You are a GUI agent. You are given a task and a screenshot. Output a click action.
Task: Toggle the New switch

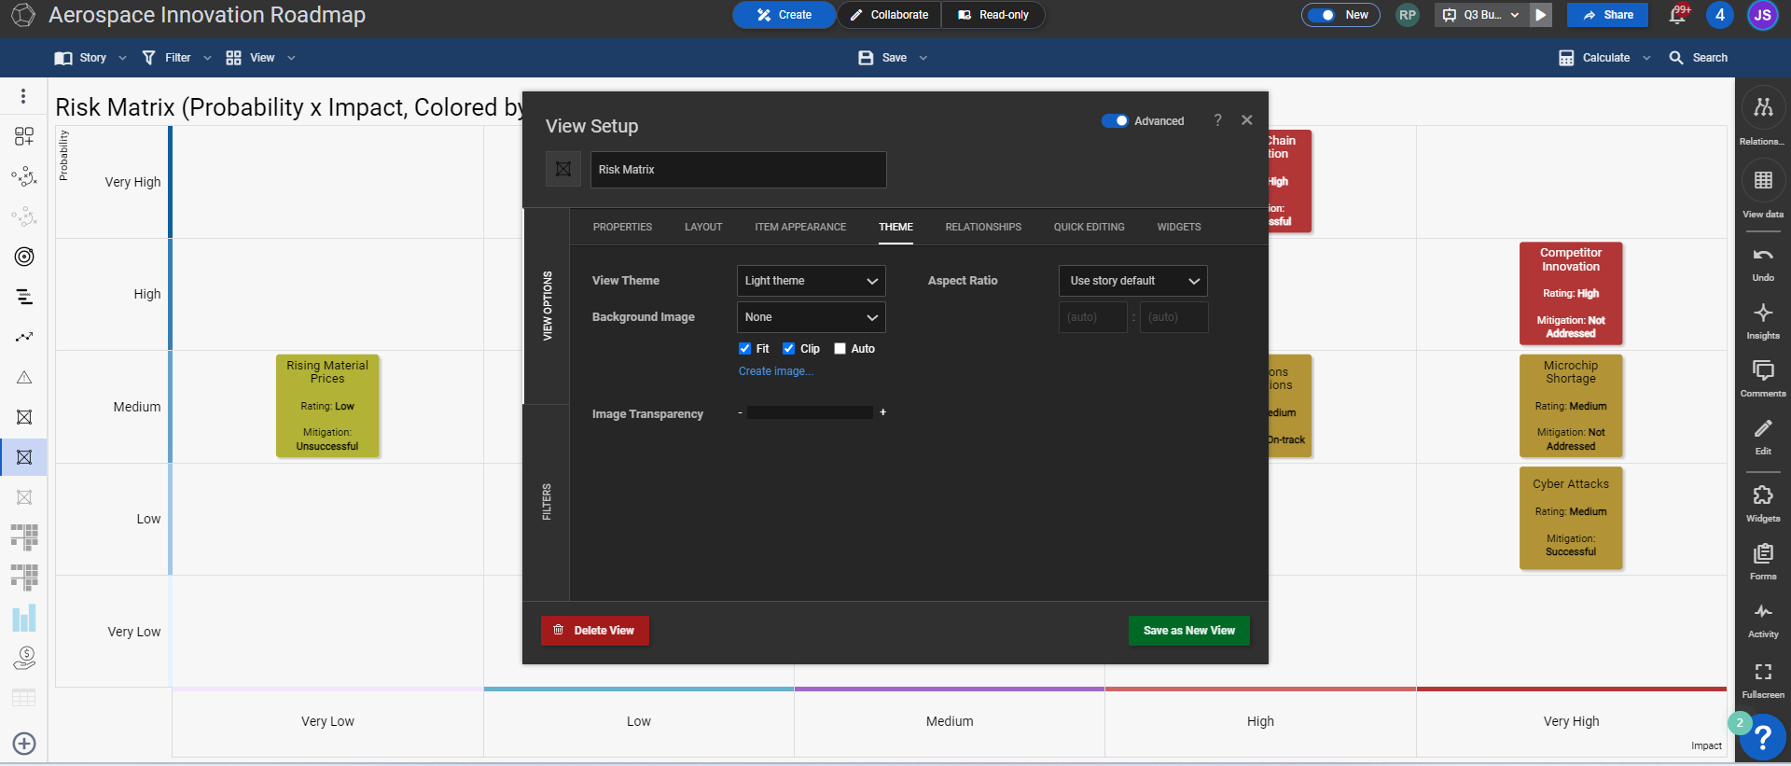click(1322, 15)
